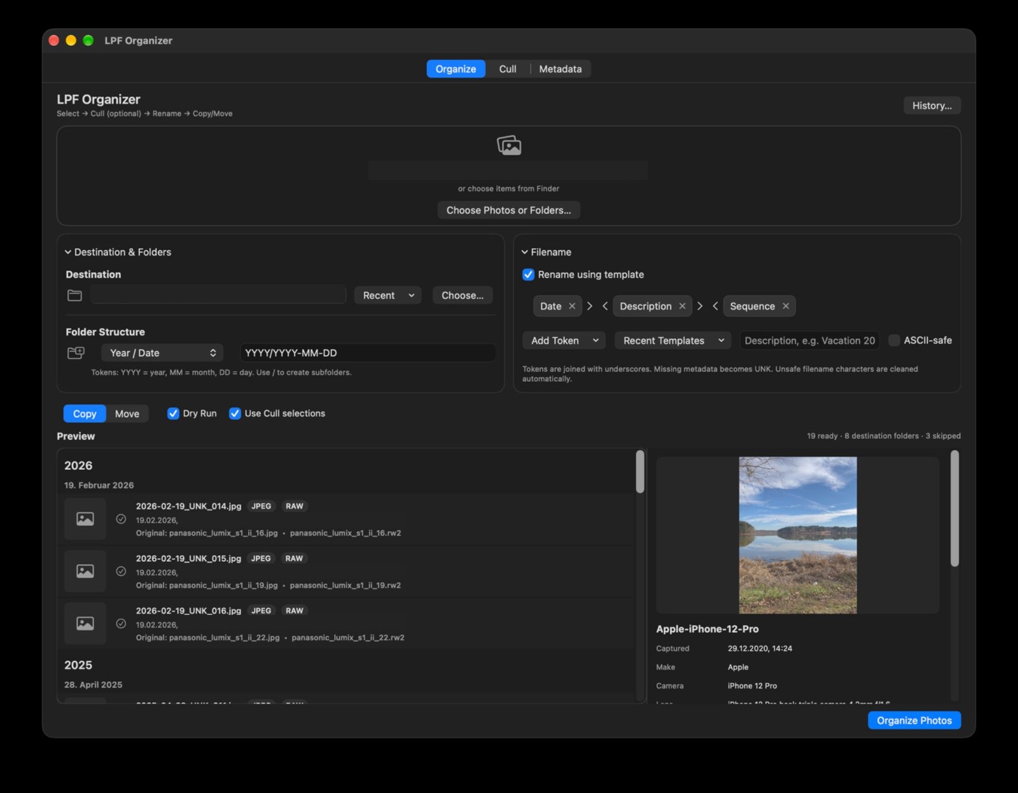Click Choose destination button
1018x793 pixels.
pyautogui.click(x=463, y=295)
